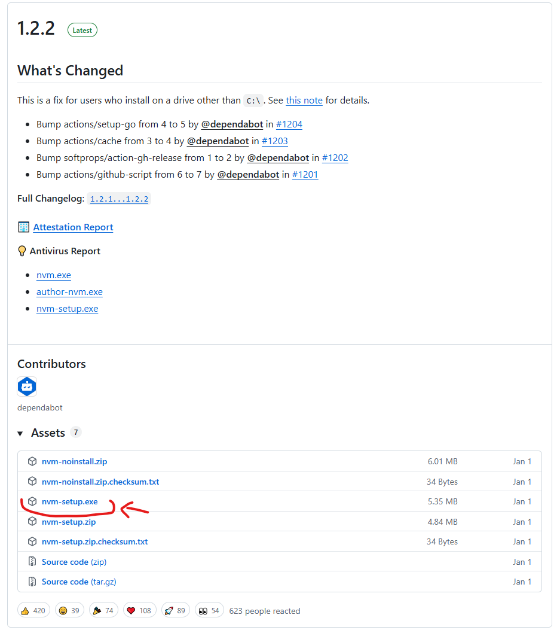Screen dimensions: 560x633
Task: Download nvm-noinstall.zip asset
Action: [75, 461]
